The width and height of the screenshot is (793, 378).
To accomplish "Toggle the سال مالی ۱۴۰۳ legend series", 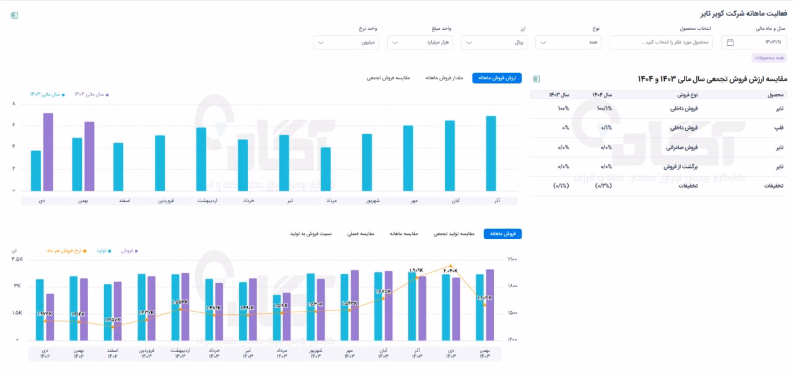I will coord(47,94).
